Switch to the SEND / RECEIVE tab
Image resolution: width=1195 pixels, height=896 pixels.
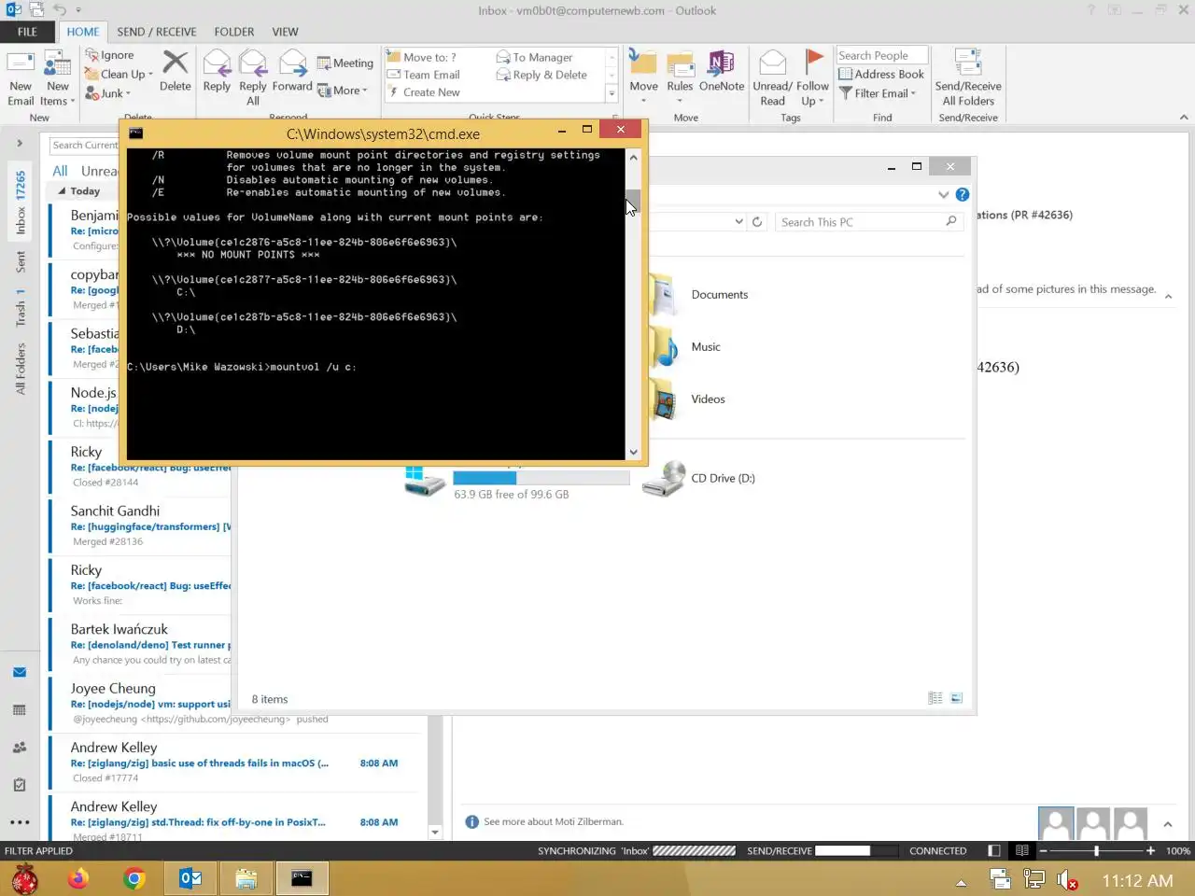point(157,31)
